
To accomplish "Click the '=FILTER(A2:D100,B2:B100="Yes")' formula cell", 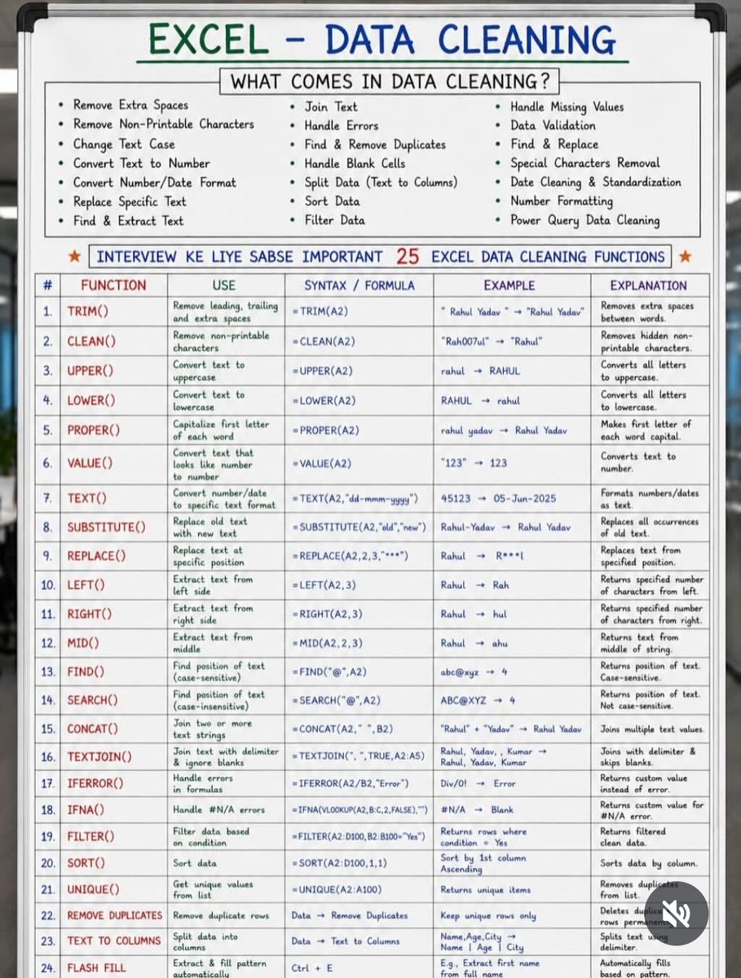I will tap(359, 837).
